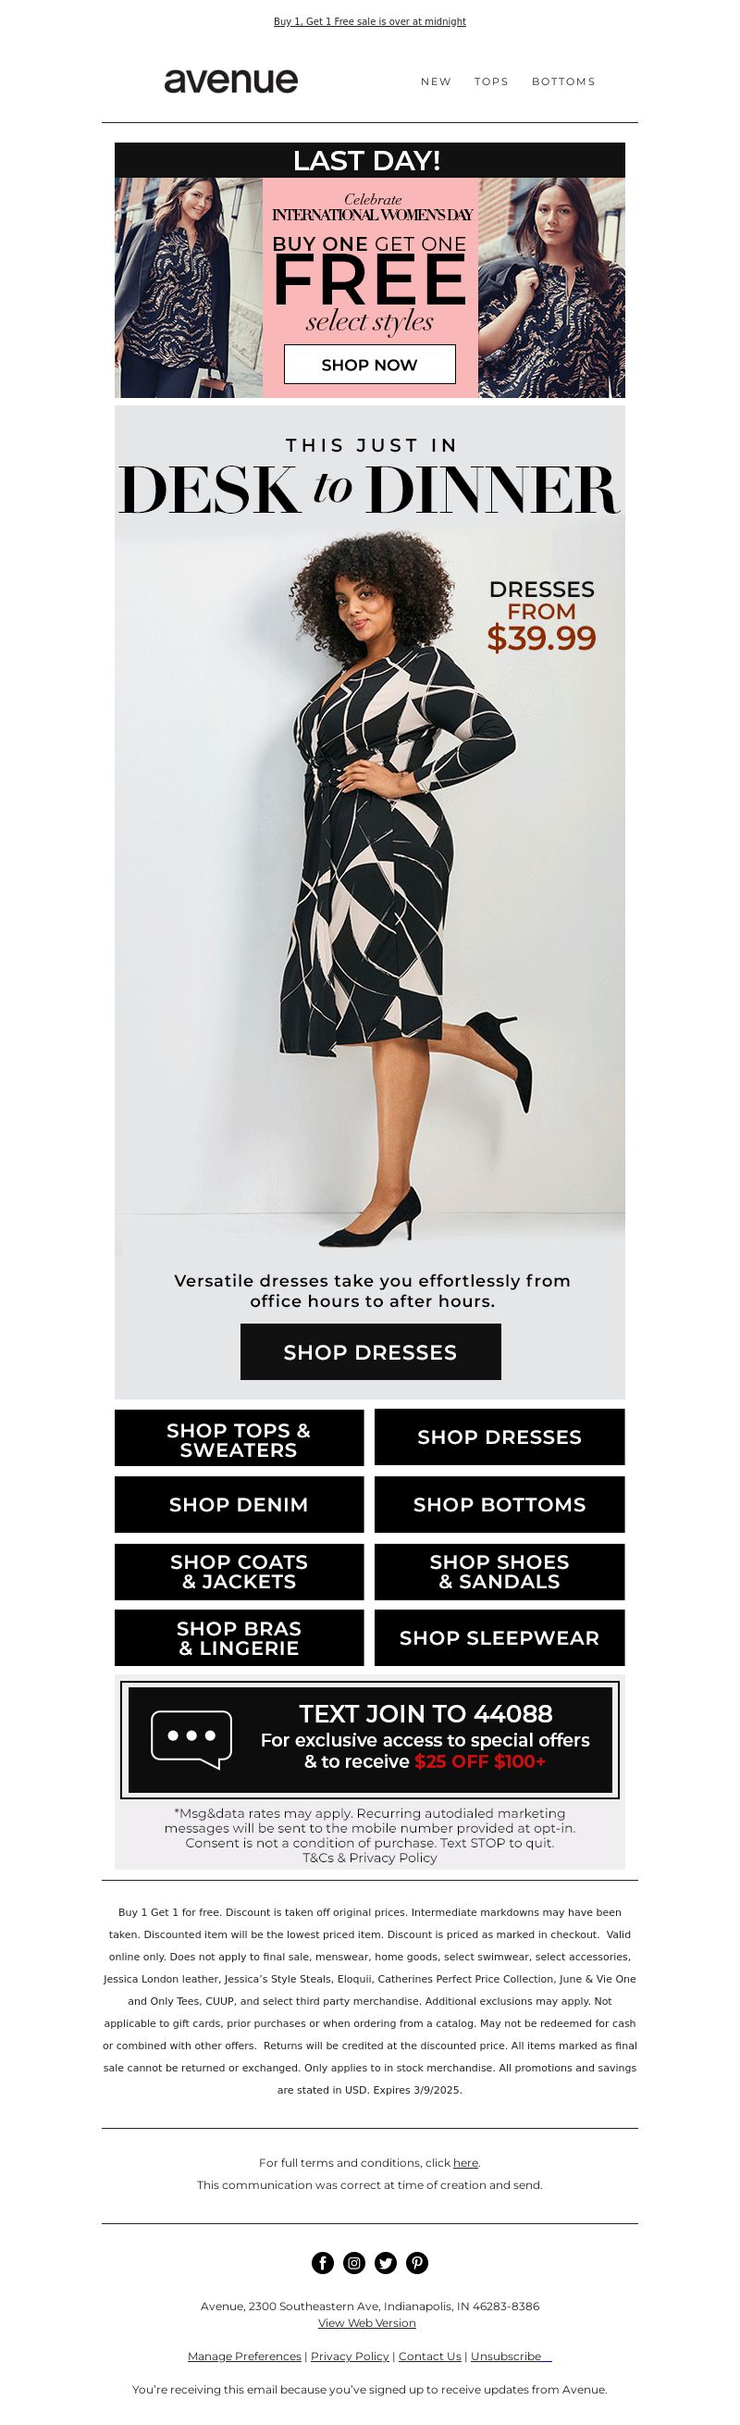This screenshot has width=740, height=2425.
Task: Open the TOPS menu item
Action: click(491, 81)
